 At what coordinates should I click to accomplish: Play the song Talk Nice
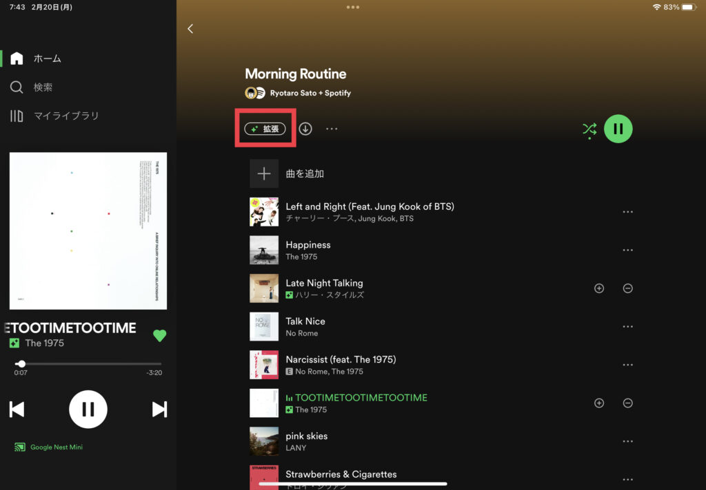click(305, 321)
